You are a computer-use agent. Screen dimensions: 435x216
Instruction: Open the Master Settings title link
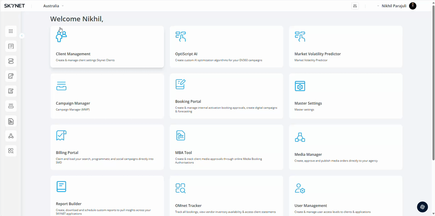pos(308,103)
